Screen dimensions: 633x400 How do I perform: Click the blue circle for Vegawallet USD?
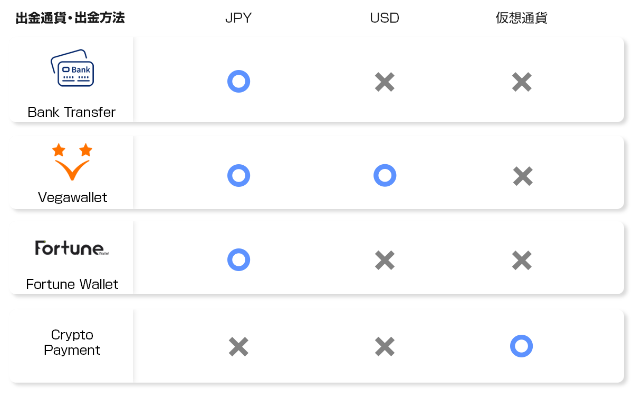385,175
